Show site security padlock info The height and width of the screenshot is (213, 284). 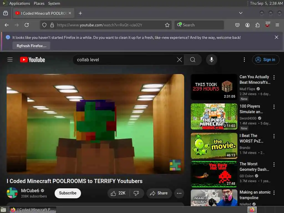point(52,25)
